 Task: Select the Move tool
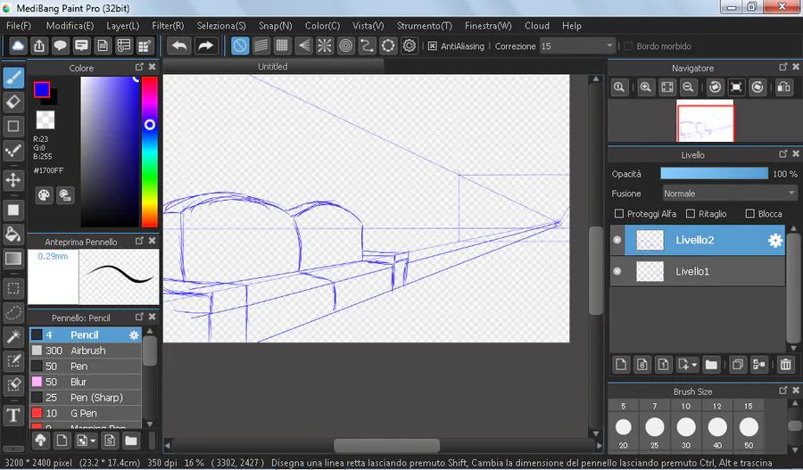pyautogui.click(x=13, y=180)
